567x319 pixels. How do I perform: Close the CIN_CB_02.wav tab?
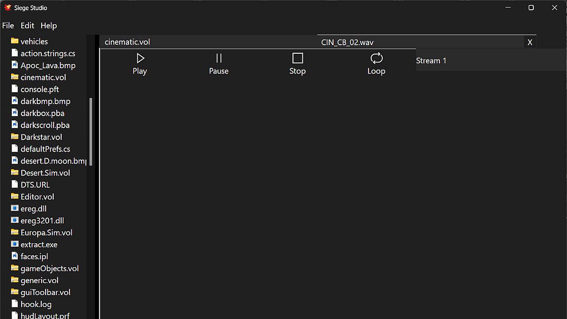click(x=530, y=43)
